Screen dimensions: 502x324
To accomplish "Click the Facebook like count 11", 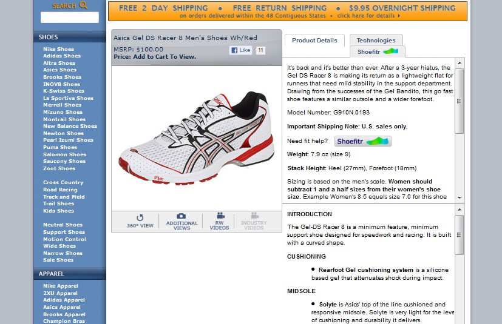I will (260, 50).
